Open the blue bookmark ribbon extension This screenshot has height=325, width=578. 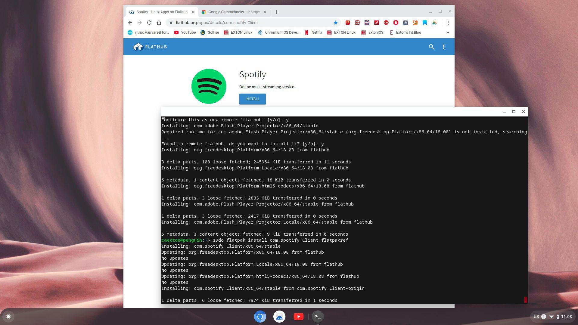425,23
